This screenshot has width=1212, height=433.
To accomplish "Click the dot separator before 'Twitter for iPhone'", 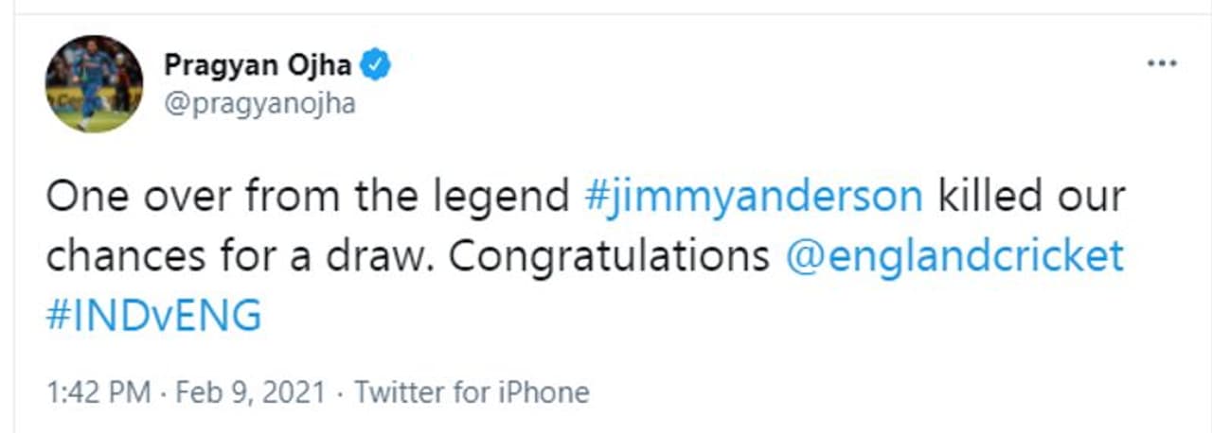I will (x=341, y=392).
